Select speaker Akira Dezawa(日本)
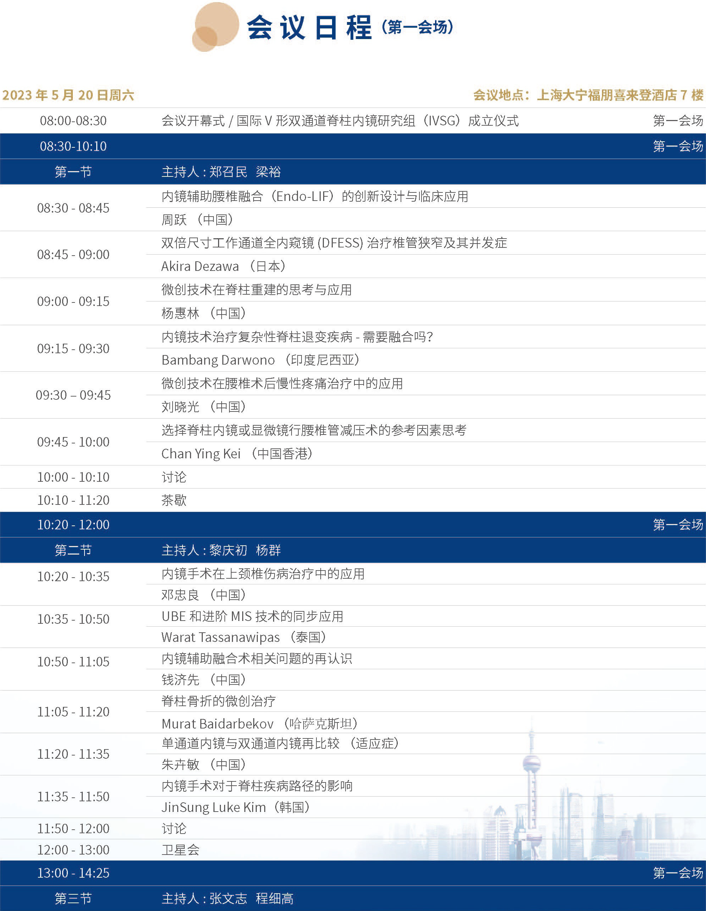 pyautogui.click(x=224, y=266)
